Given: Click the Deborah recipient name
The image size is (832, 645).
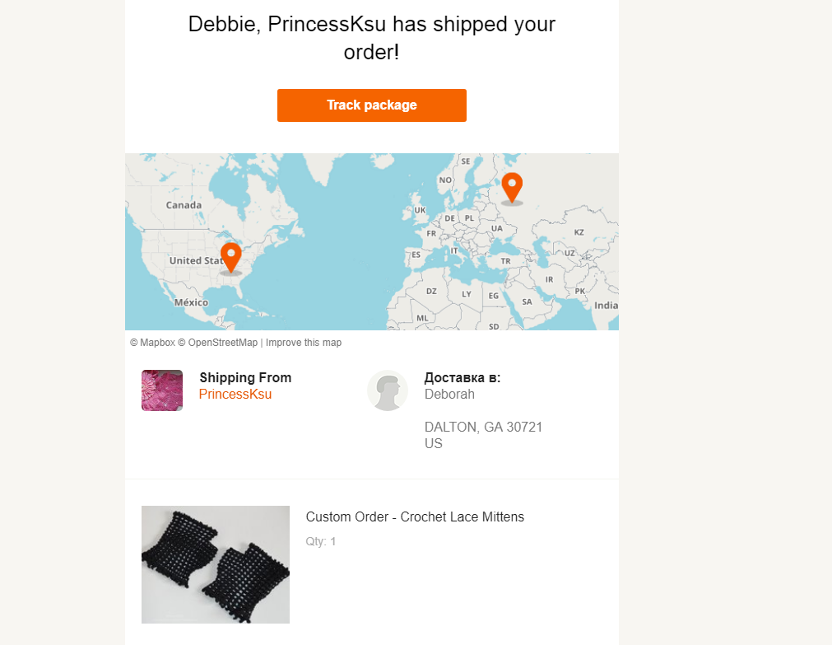Looking at the screenshot, I should tap(449, 395).
